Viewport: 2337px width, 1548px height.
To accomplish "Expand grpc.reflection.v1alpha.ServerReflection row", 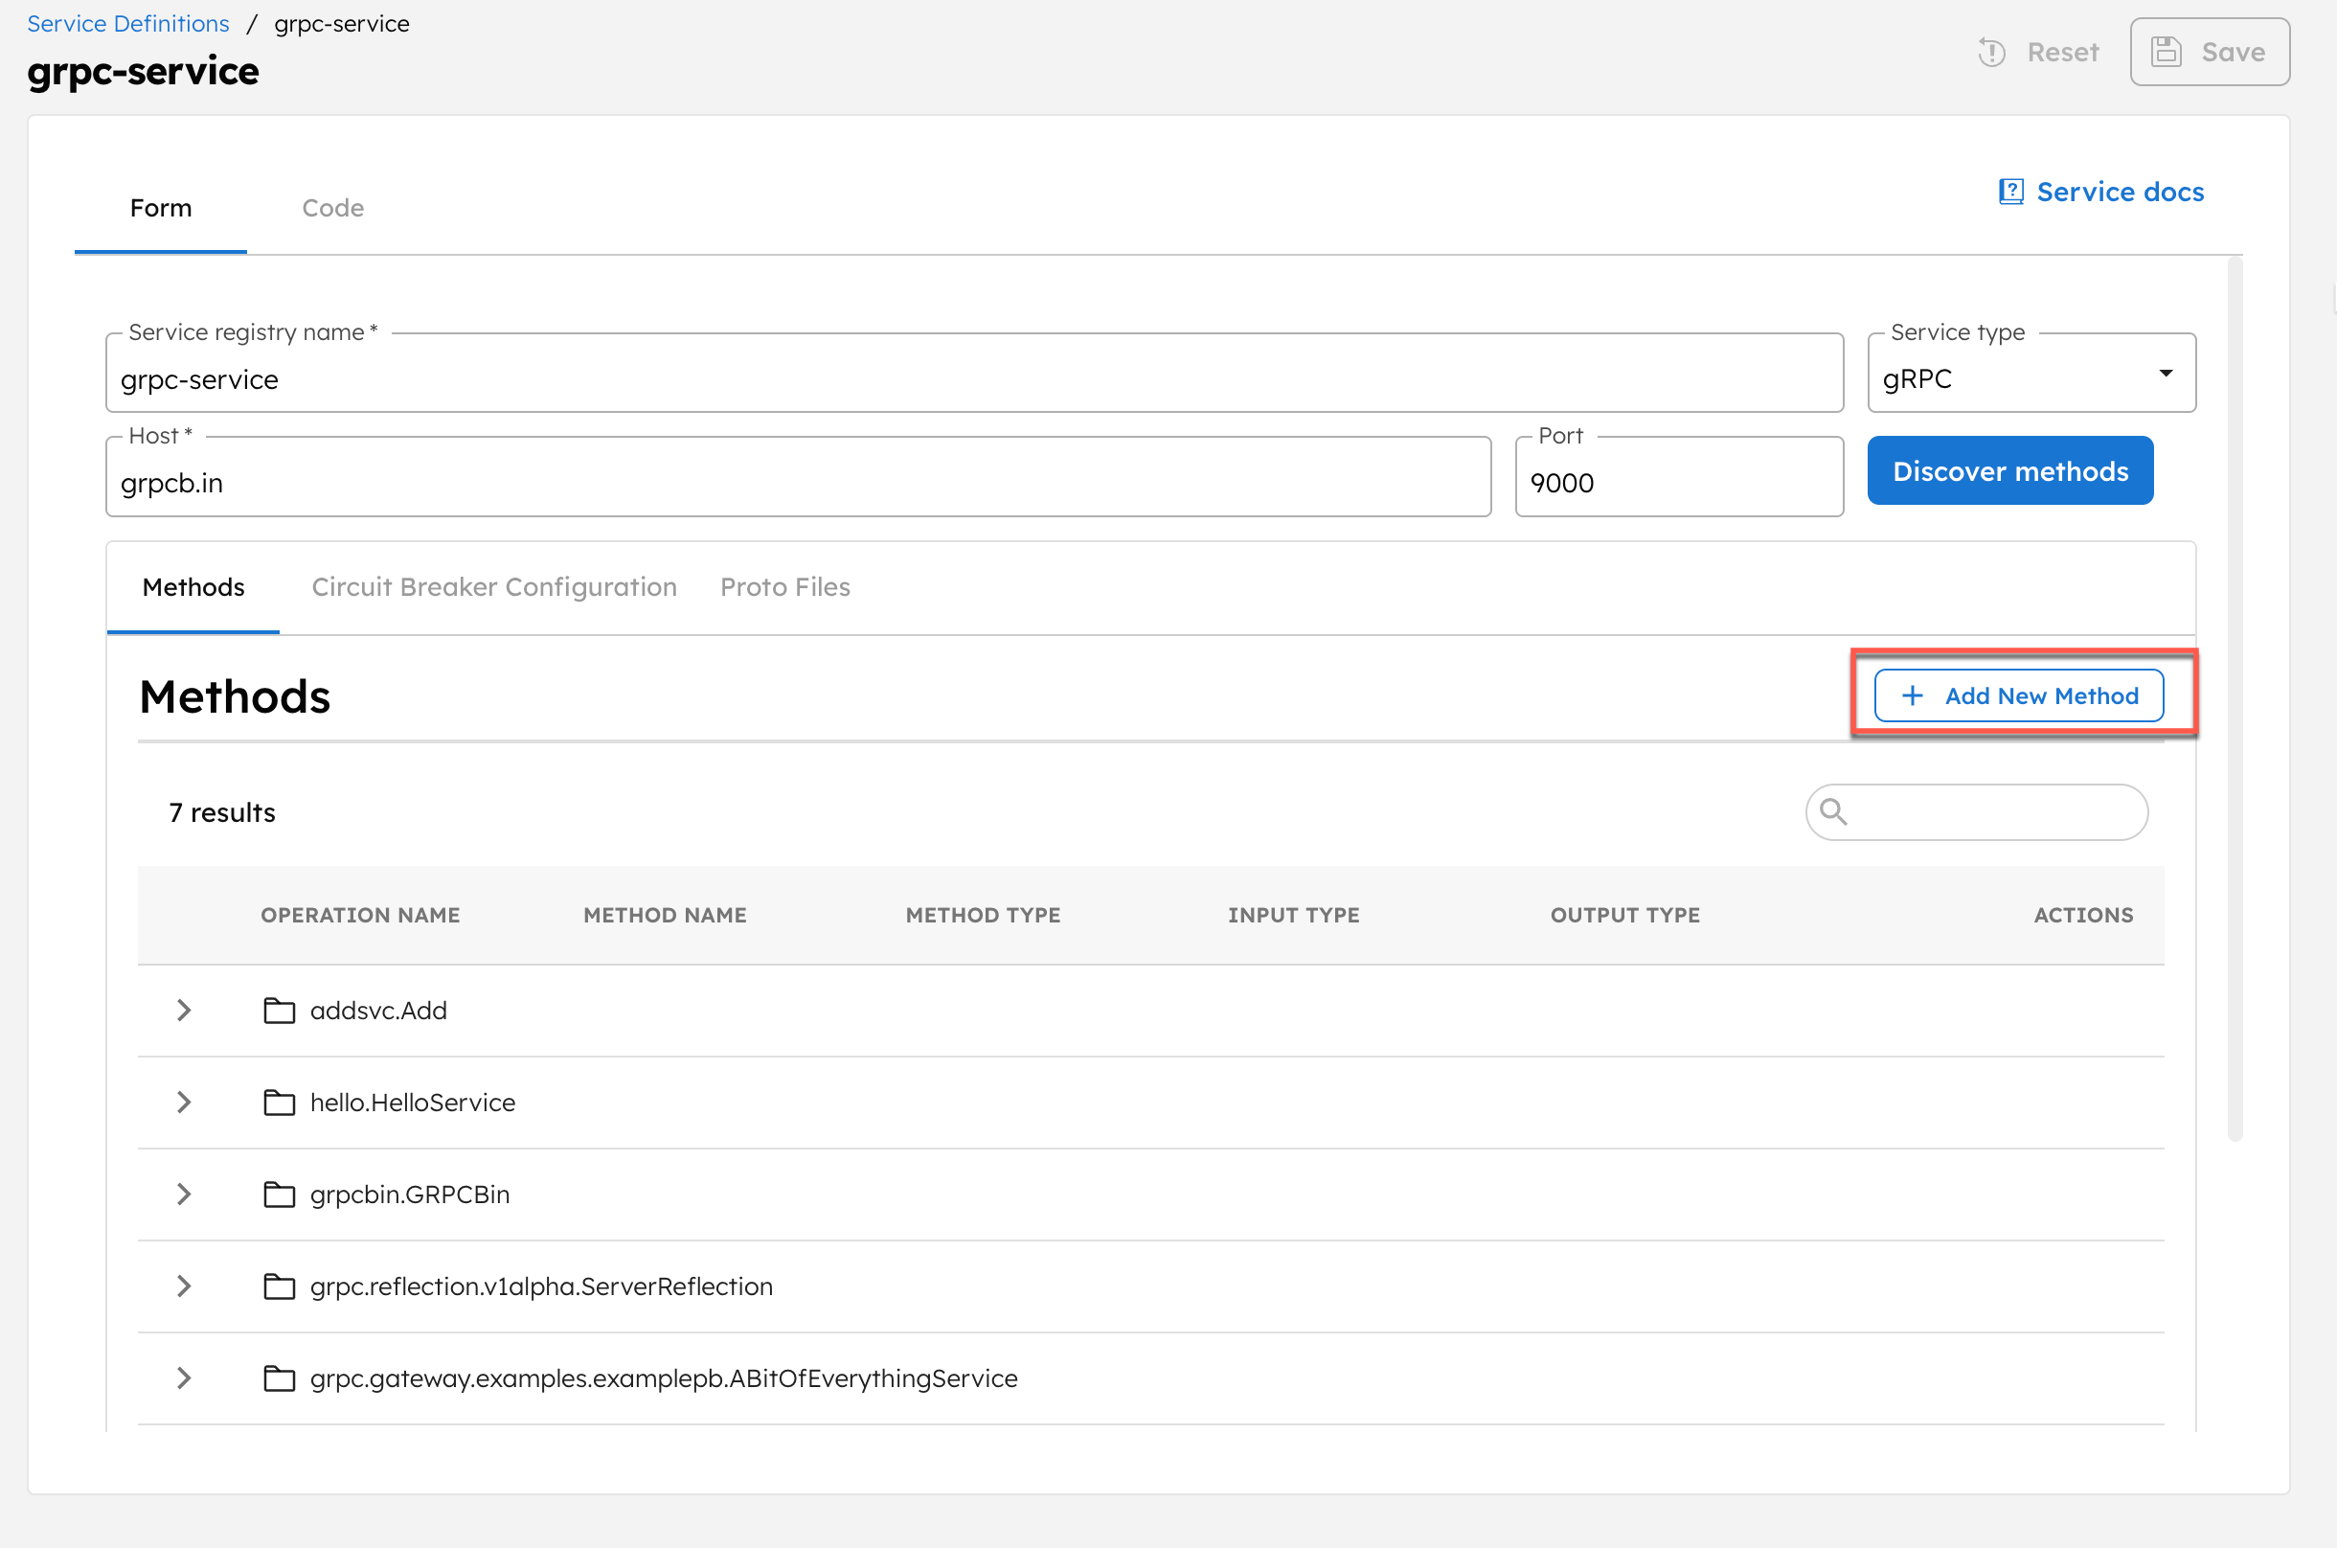I will pos(184,1286).
